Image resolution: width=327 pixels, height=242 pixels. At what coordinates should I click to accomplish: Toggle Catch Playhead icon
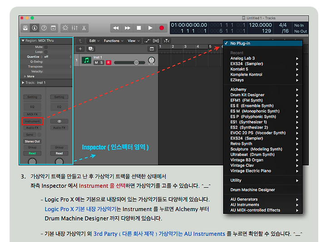166,41
